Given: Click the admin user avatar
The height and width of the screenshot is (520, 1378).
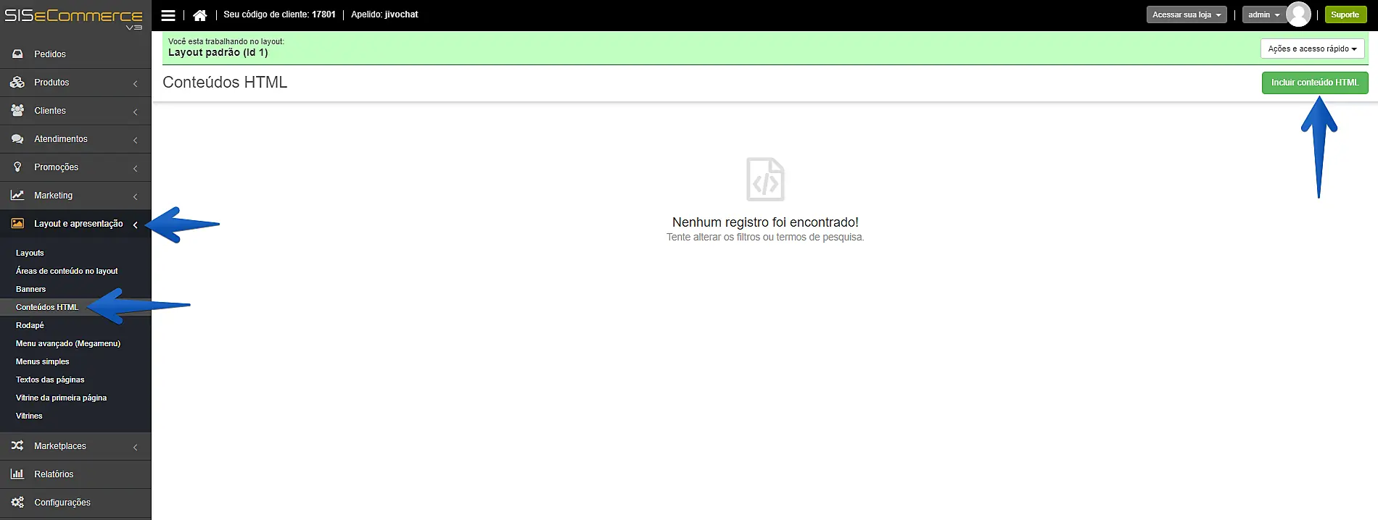Looking at the screenshot, I should 1298,14.
